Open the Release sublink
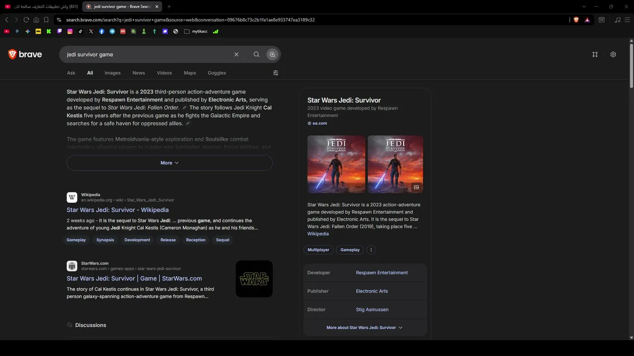634x356 pixels. [168, 240]
